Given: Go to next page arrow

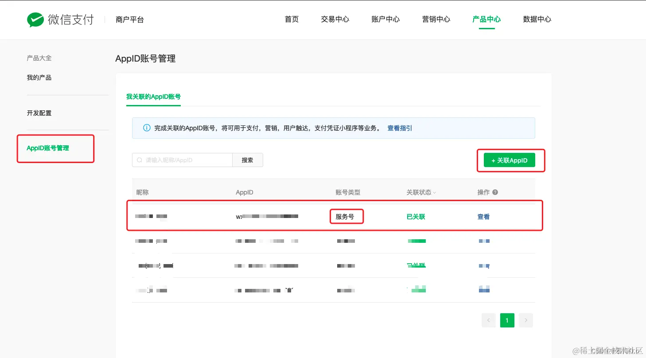Looking at the screenshot, I should pos(526,320).
